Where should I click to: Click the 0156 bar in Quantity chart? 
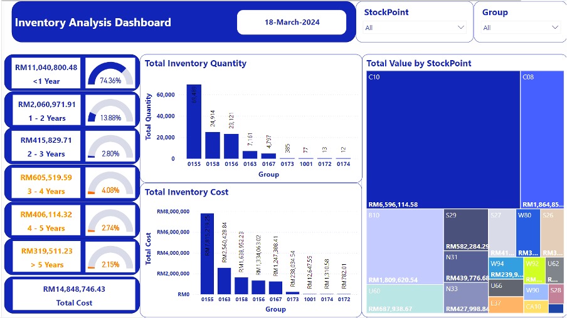coord(231,146)
